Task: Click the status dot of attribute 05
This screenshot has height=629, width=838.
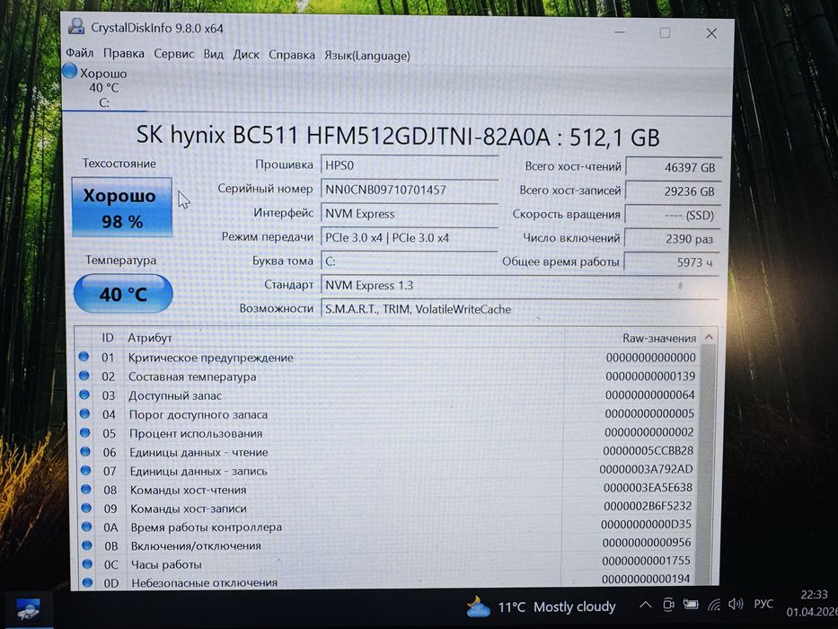Action: [85, 432]
